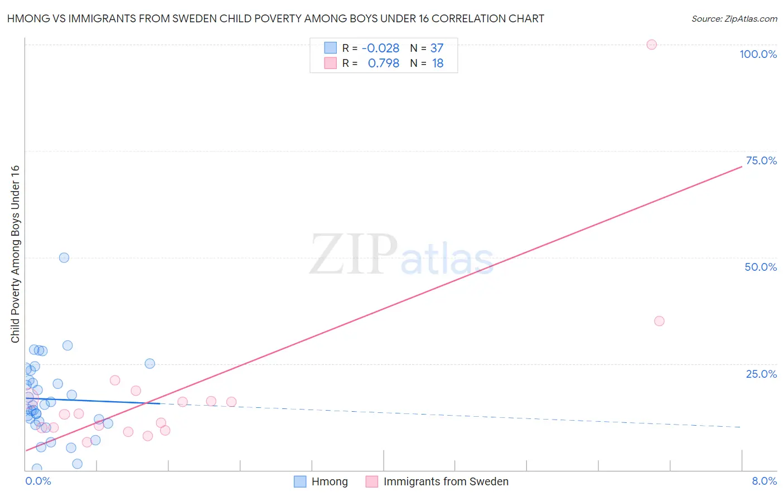Viewport: 784px width, 497px height.
Task: Click the blue R = -0.028 legend box
Action: pyautogui.click(x=331, y=48)
